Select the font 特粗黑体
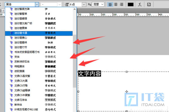 point(39,66)
